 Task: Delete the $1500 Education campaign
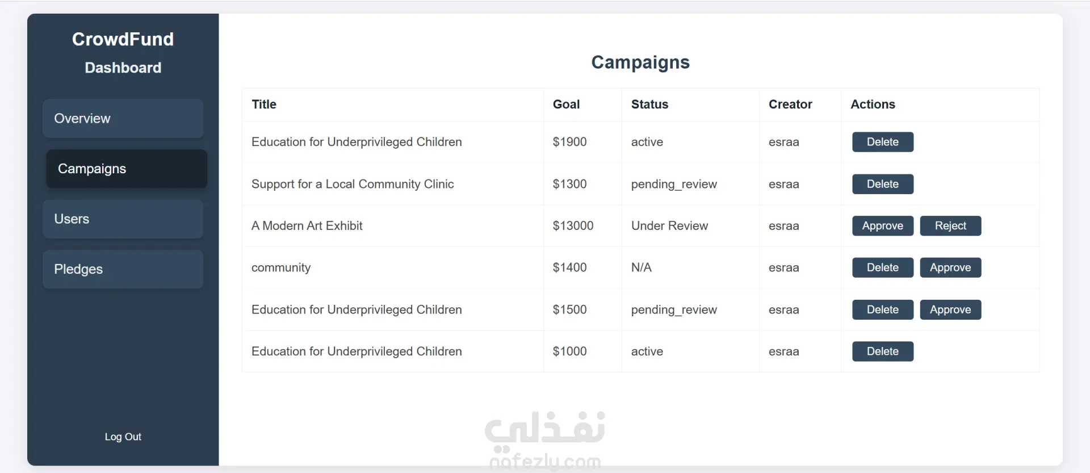882,309
